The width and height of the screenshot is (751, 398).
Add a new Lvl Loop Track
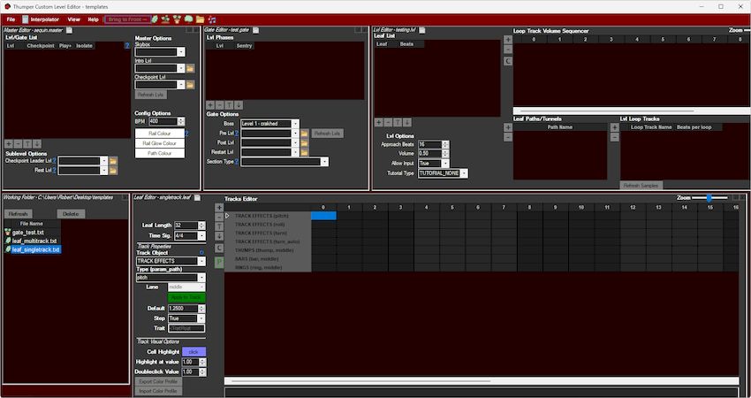pyautogui.click(x=623, y=126)
